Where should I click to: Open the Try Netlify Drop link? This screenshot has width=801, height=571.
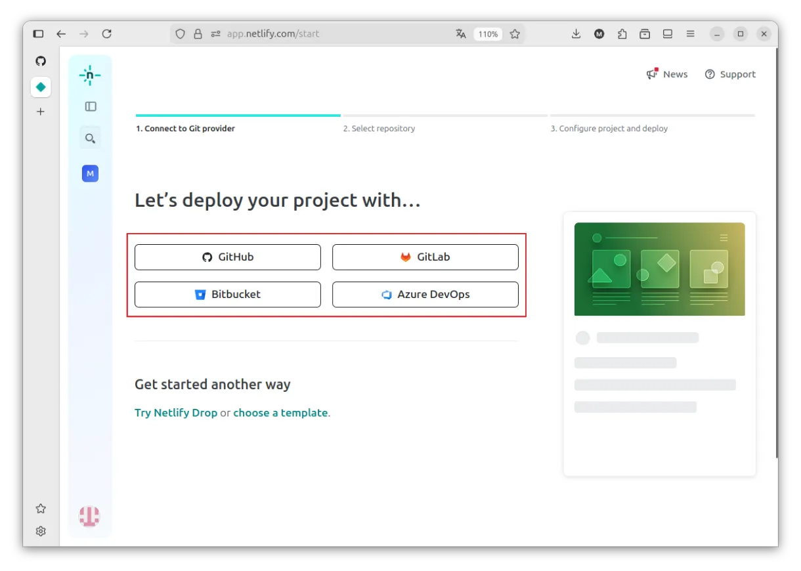coord(176,413)
